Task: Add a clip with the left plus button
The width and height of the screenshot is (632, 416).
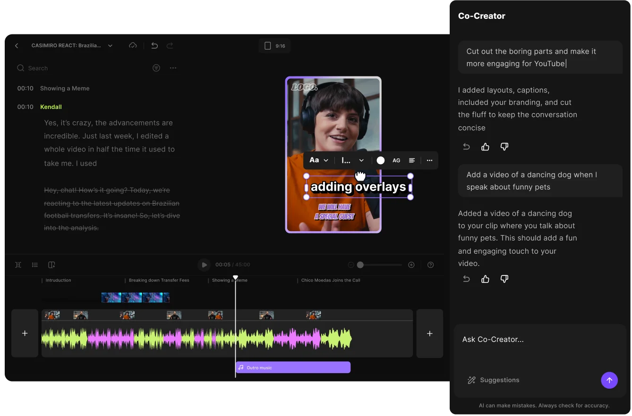Action: 25,333
